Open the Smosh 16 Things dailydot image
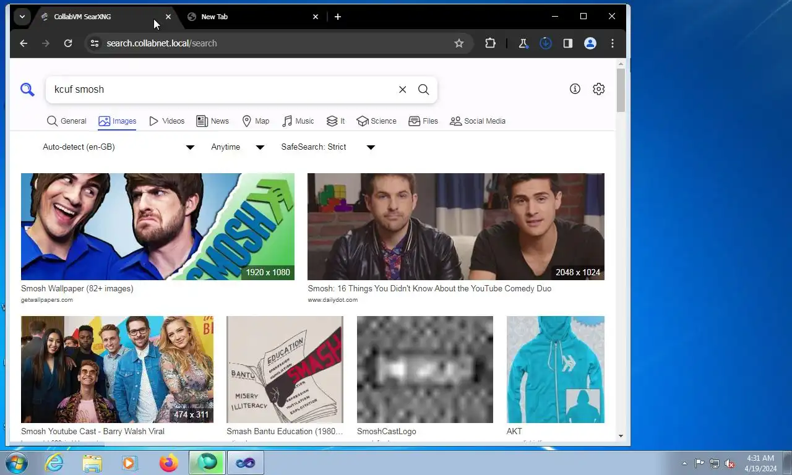This screenshot has height=475, width=792. (x=456, y=227)
